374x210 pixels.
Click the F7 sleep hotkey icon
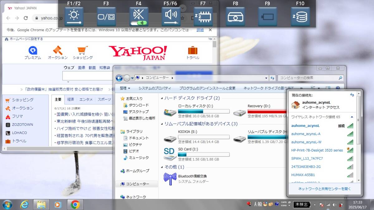pyautogui.click(x=203, y=16)
